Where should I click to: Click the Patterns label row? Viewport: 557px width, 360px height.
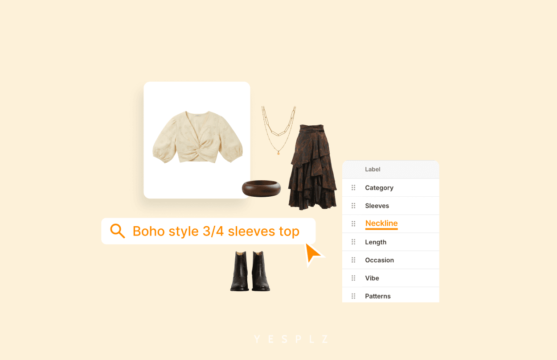[x=391, y=295]
